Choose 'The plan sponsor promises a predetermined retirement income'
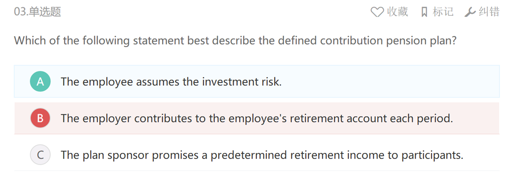Viewport: 514px width, 179px height. pos(262,155)
